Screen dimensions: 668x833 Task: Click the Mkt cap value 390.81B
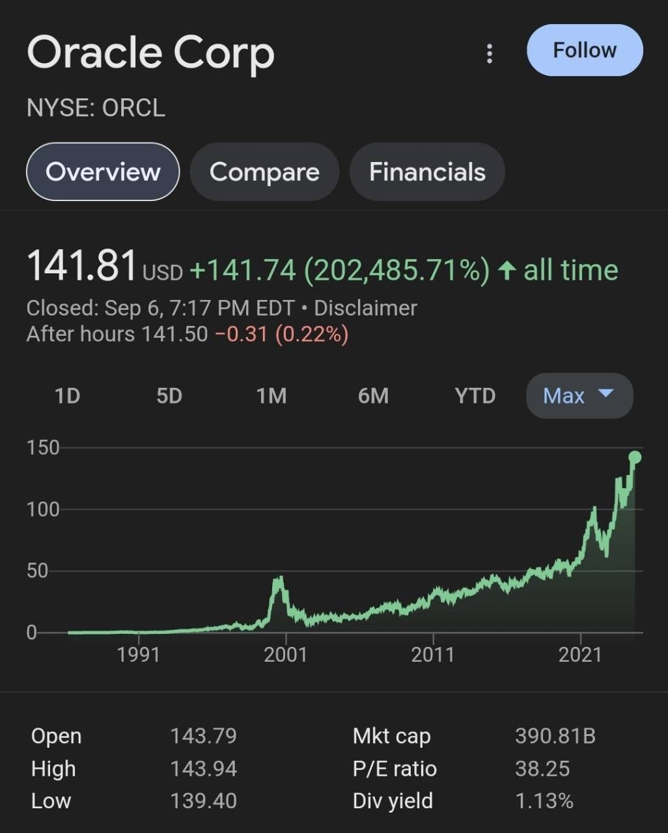tap(555, 736)
